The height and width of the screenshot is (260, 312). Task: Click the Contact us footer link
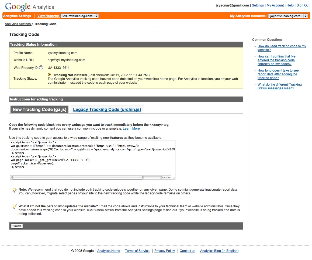pos(188,251)
